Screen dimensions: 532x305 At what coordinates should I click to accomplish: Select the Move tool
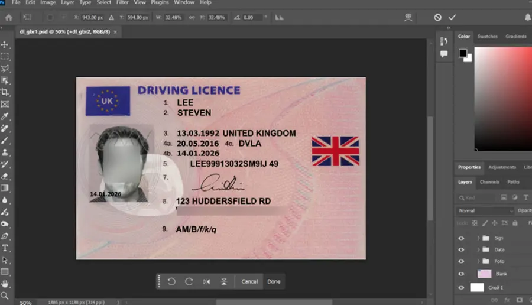(5, 44)
